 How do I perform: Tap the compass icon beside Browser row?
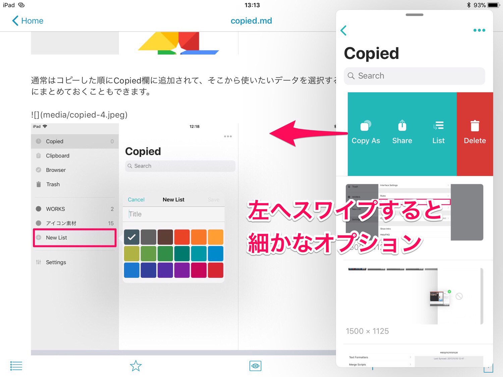pos(39,170)
